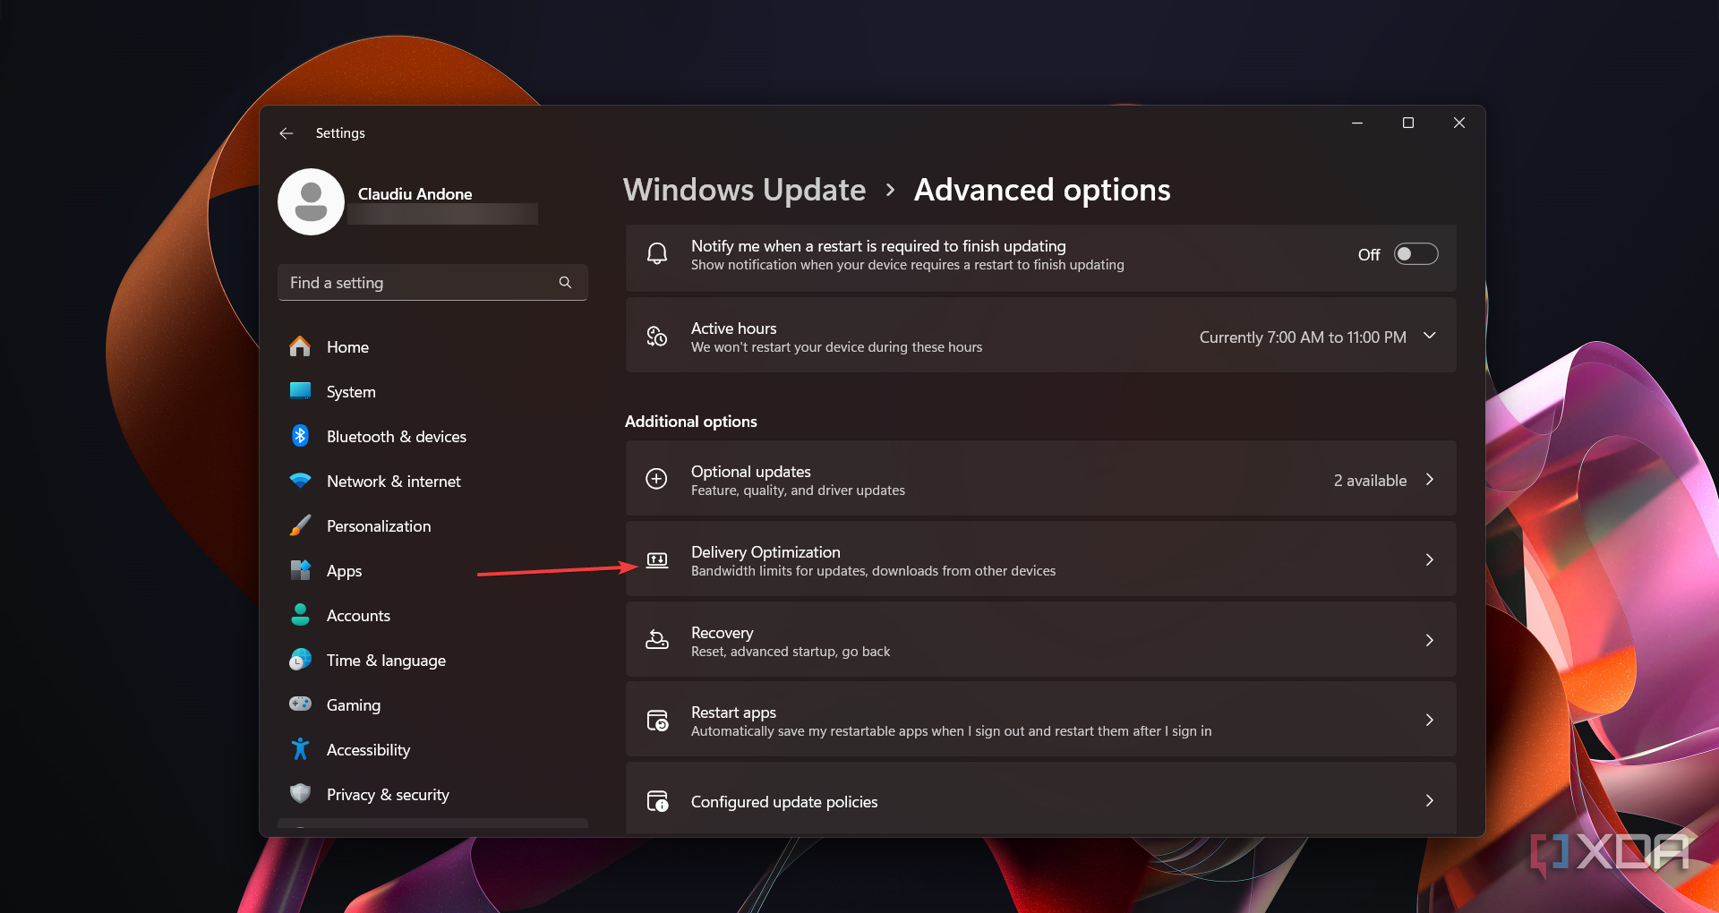Click the Gaming controller icon
Viewport: 1719px width, 913px height.
300,704
